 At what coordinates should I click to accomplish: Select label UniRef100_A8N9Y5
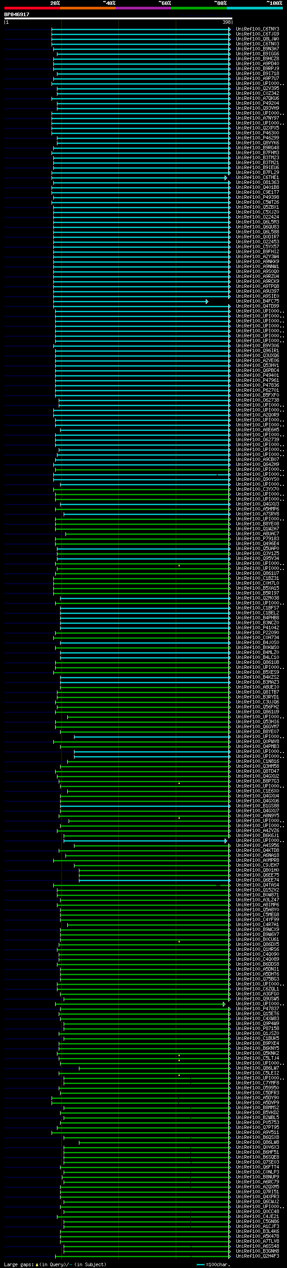pos(257,815)
